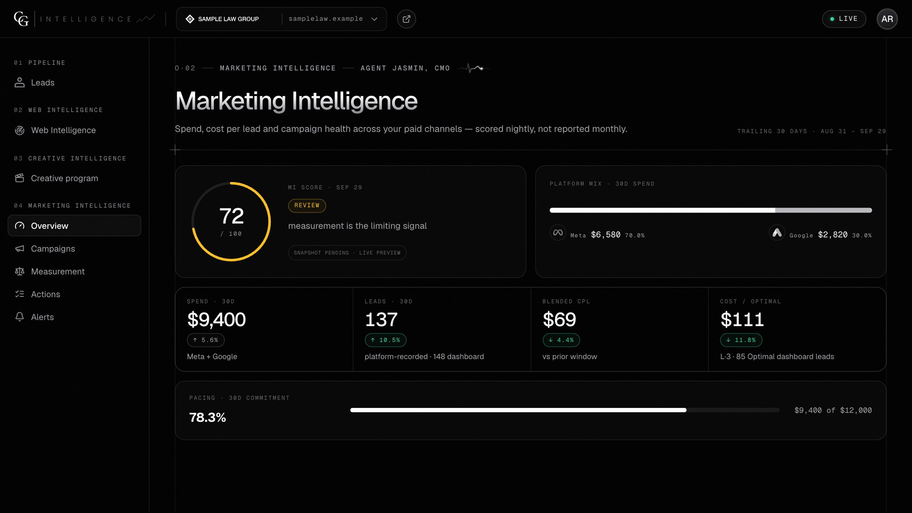Click the $9,400 spend value
The image size is (912, 513).
216,320
